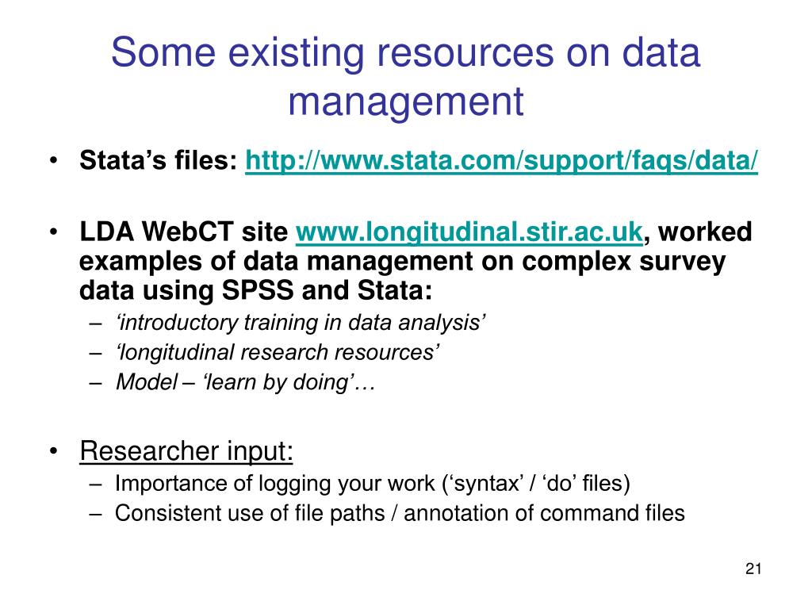Screen dimensions: 812x609
Task: Click 'data using SPSS and Stata:' text
Action: [x=256, y=290]
